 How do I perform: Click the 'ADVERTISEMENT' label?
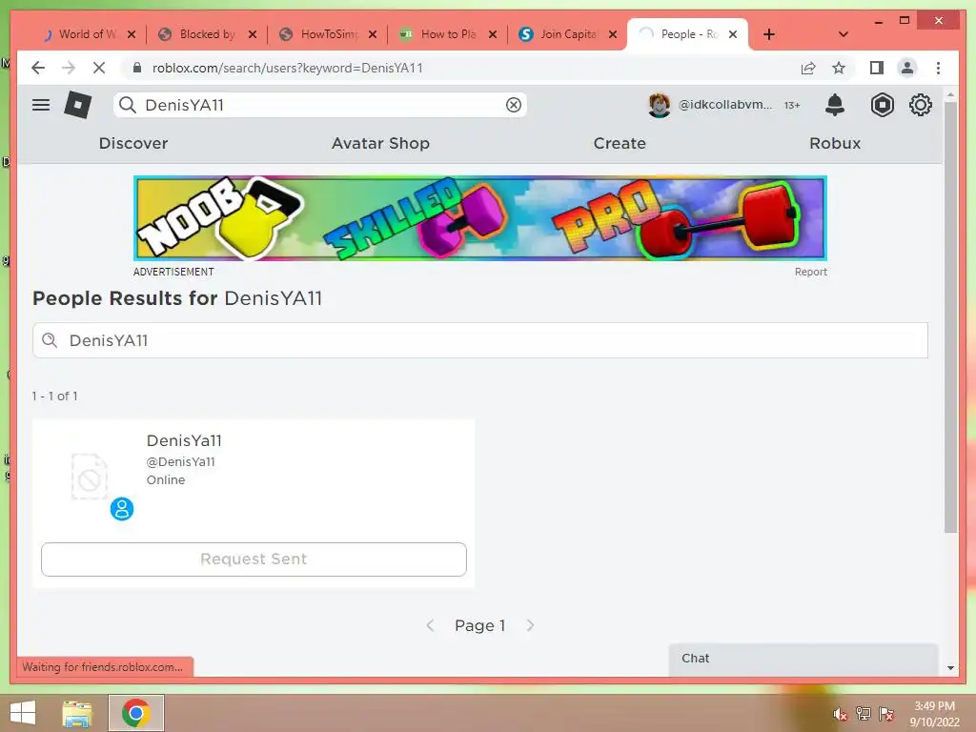coord(173,272)
